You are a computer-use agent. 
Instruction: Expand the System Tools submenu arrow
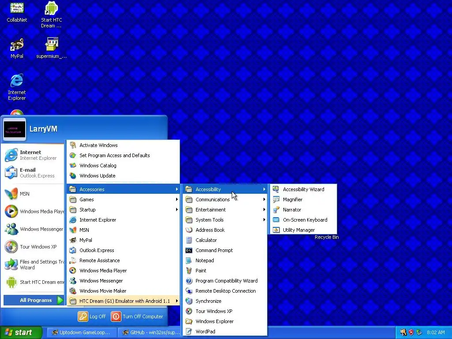264,220
